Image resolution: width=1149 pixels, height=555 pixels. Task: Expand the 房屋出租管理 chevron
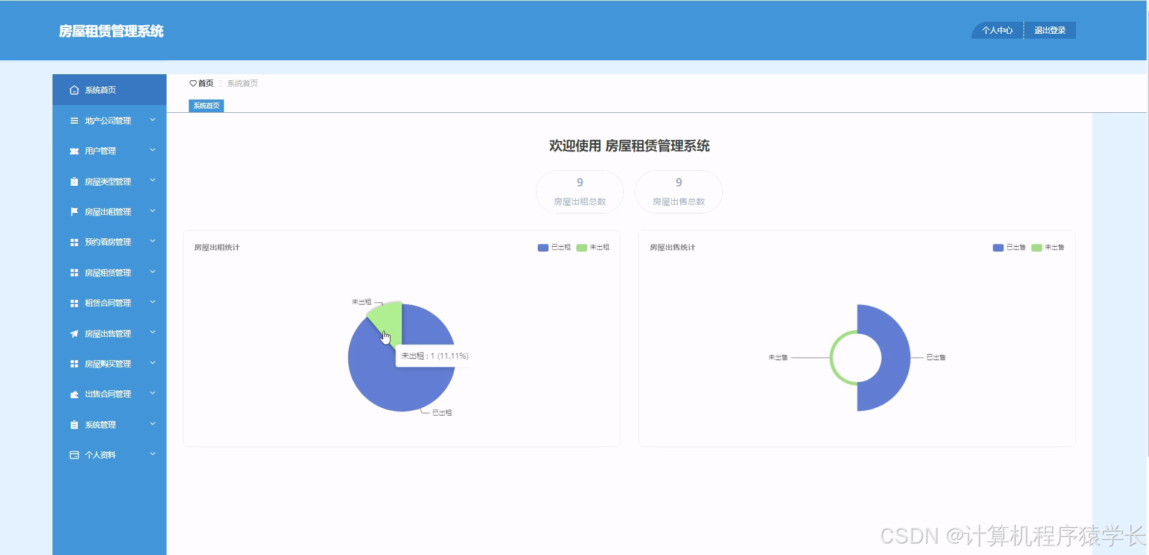point(153,211)
